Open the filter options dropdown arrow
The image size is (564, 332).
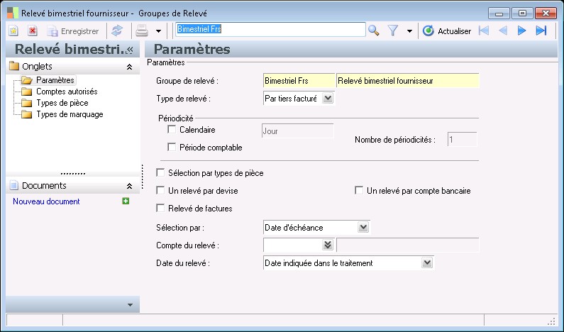409,31
